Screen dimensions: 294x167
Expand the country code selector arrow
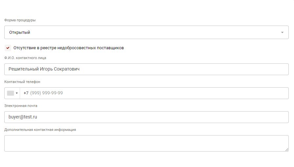[17, 93]
